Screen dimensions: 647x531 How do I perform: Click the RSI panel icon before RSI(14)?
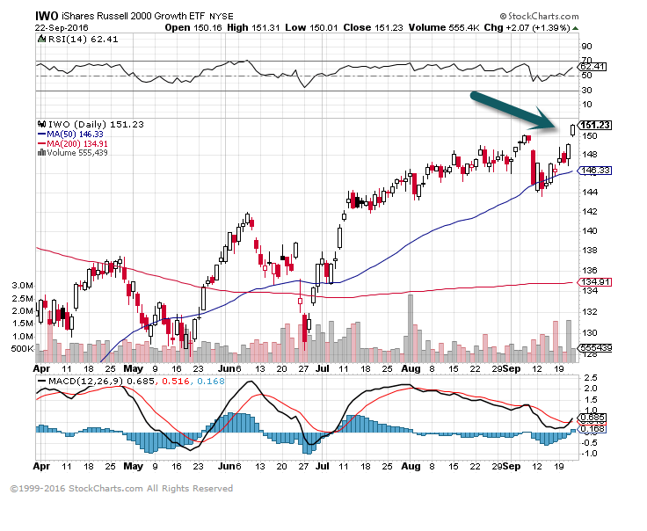41,39
